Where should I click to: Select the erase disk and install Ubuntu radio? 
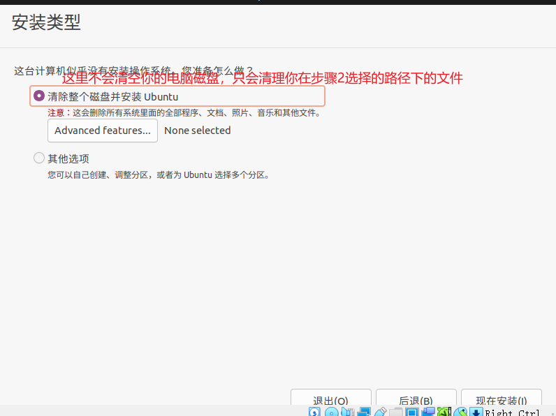[38, 96]
